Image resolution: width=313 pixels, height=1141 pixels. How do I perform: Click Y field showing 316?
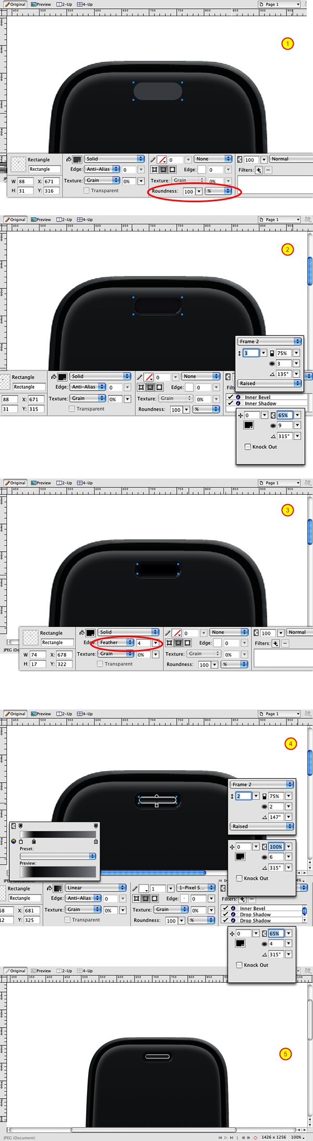click(x=52, y=191)
